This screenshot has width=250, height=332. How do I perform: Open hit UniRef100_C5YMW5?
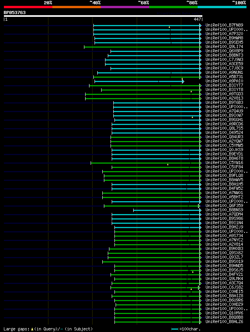(x=224, y=145)
